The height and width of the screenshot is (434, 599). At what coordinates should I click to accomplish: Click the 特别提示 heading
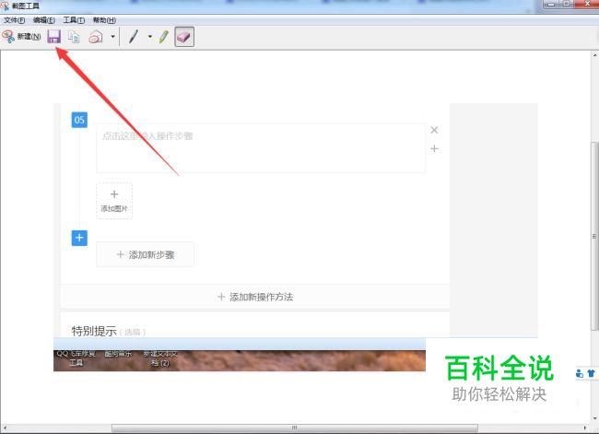pyautogui.click(x=94, y=331)
